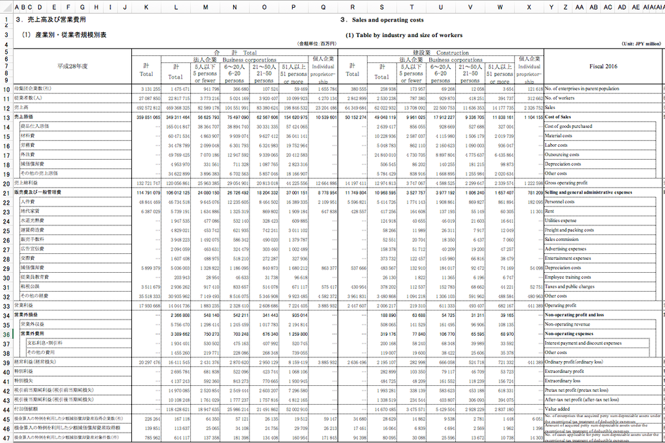
Task: Click the 'Employee training costs' label
Action: point(568,277)
